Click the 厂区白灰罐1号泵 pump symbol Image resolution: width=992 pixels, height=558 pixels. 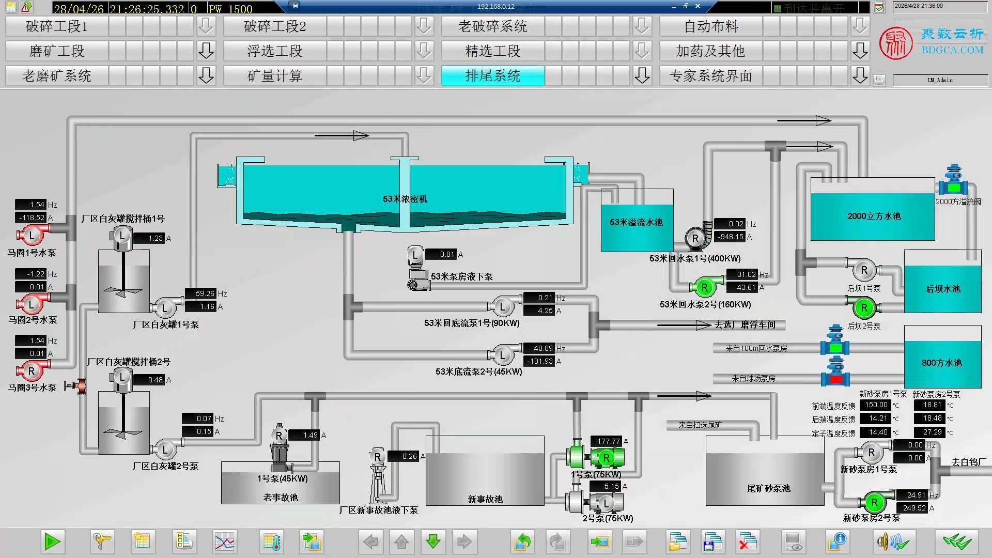click(x=166, y=308)
